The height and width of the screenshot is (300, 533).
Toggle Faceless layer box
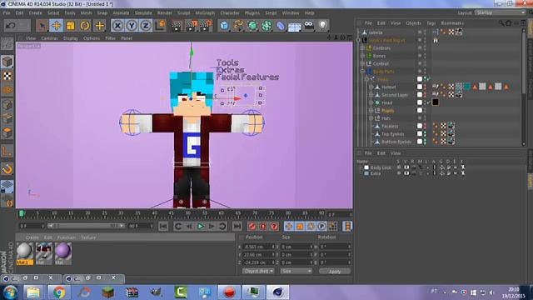pyautogui.click(x=420, y=126)
